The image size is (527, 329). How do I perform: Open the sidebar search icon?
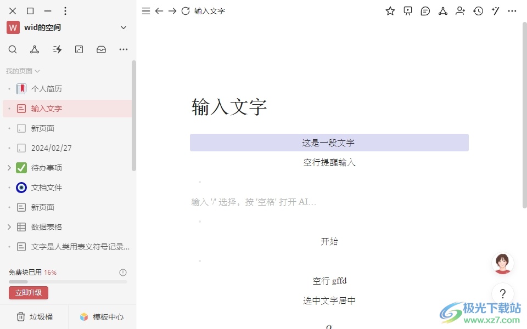click(13, 49)
